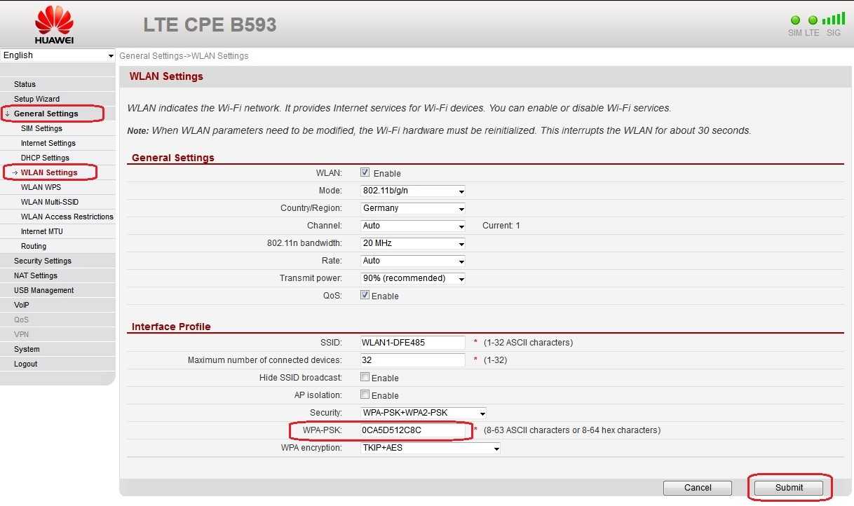Enable AP isolation checkbox

365,395
